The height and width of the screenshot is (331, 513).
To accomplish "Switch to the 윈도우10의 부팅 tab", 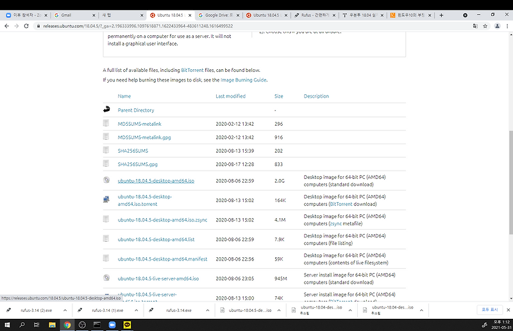I will coord(410,15).
